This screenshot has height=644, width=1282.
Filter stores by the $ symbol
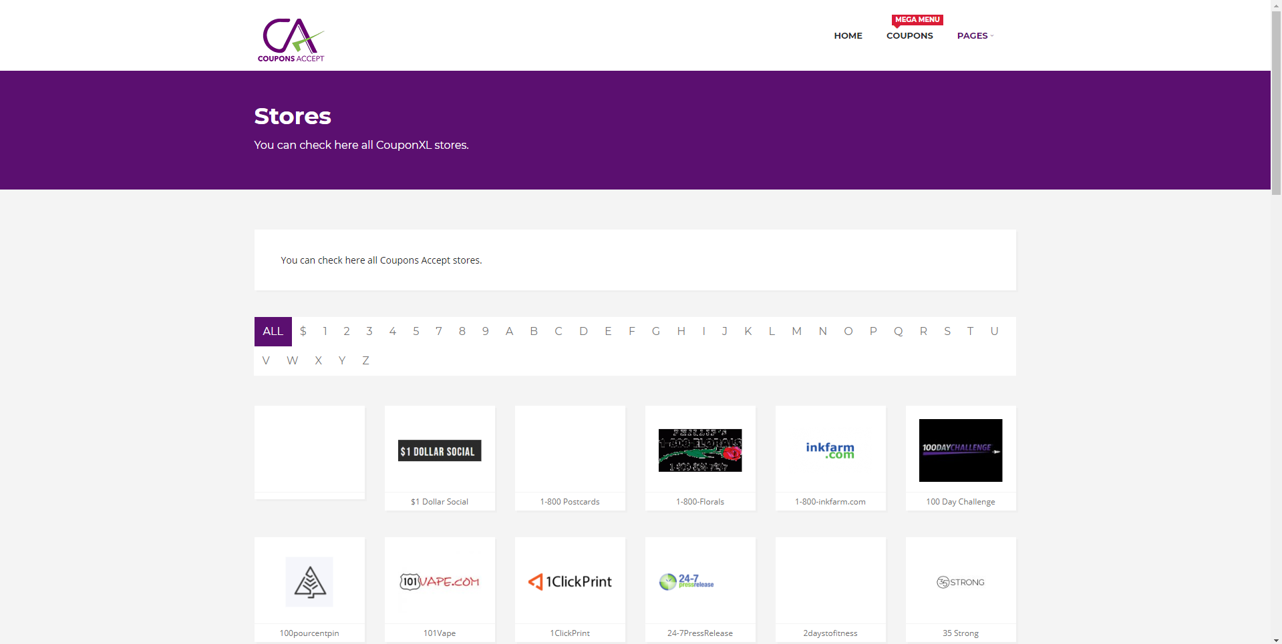pos(303,332)
